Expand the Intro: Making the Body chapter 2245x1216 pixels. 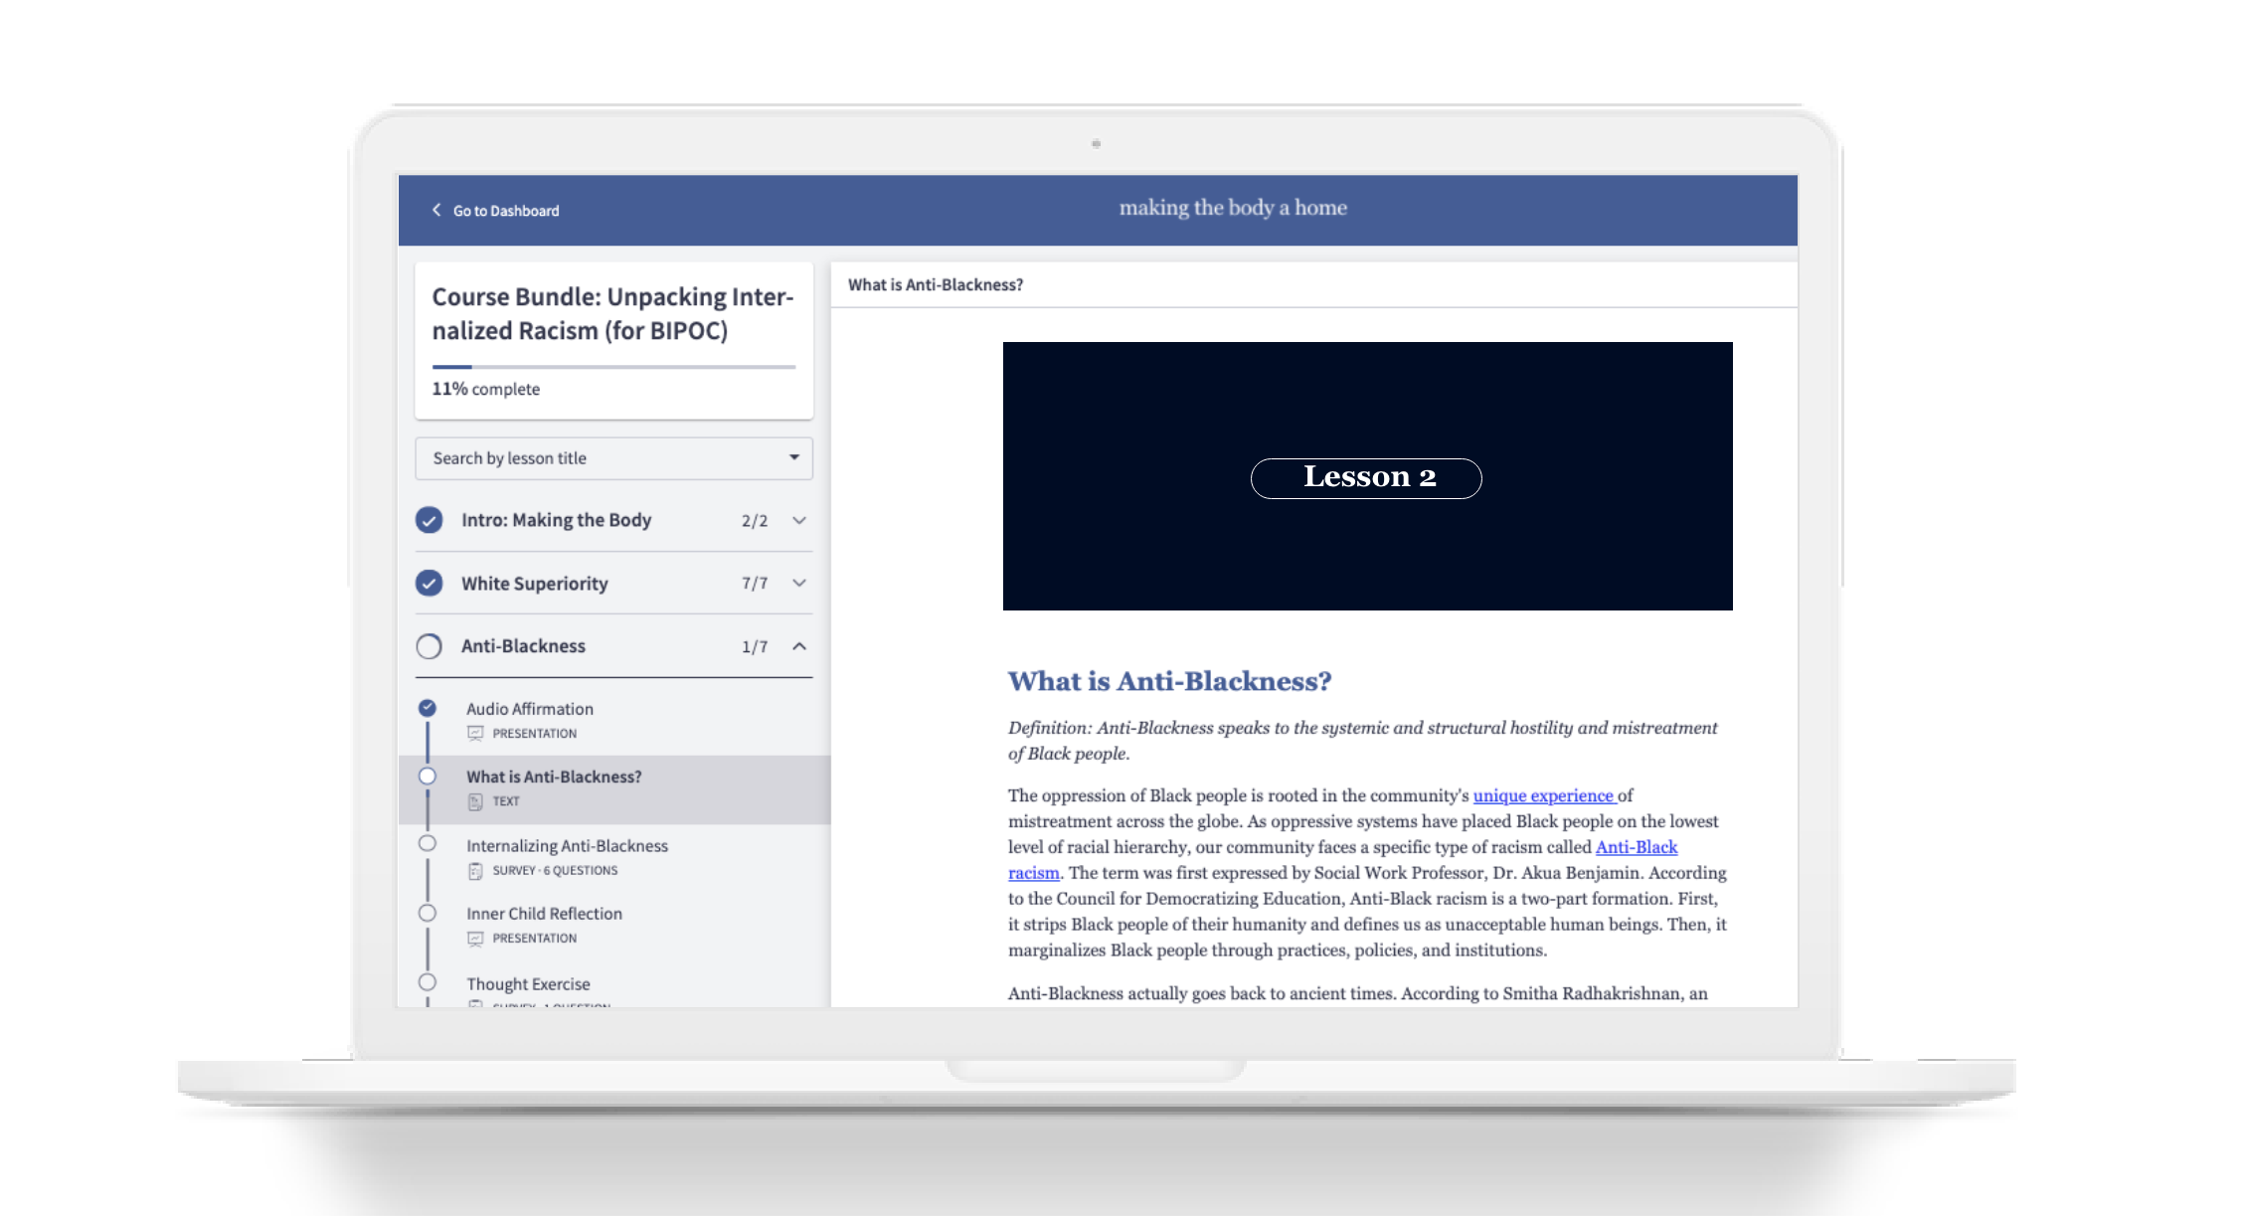tap(798, 520)
